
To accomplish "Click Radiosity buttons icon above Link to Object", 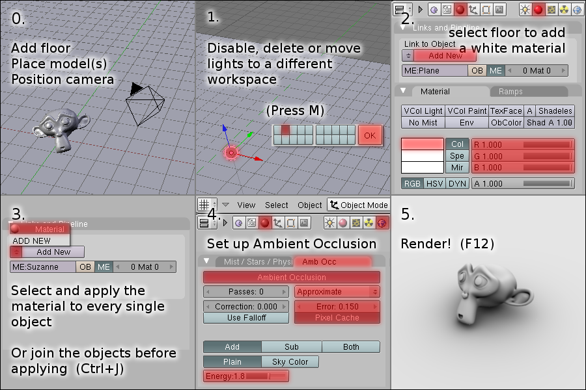I will pyautogui.click(x=564, y=10).
